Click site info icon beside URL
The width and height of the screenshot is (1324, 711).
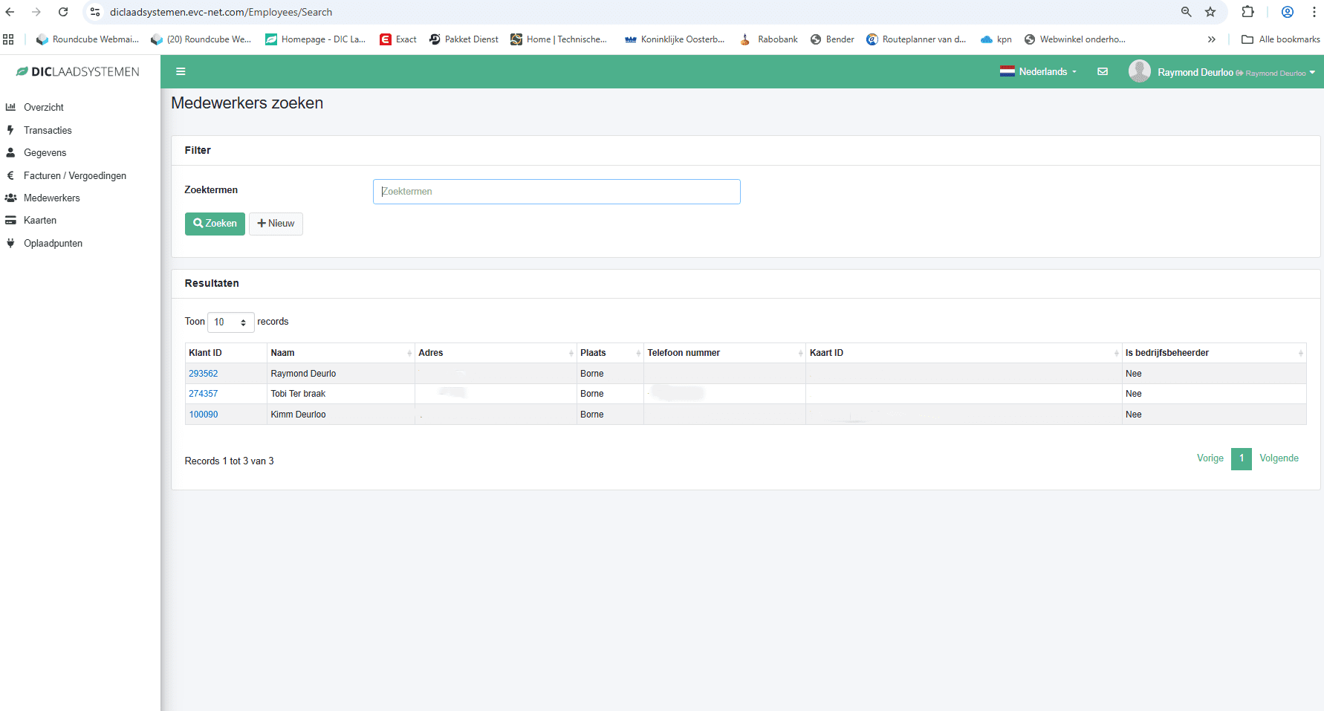(95, 12)
